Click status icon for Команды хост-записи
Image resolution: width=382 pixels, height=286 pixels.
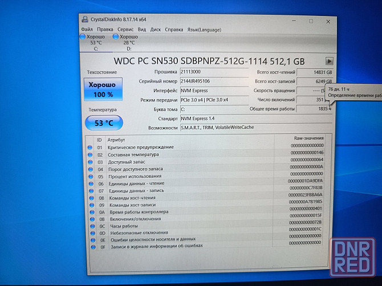click(x=92, y=205)
